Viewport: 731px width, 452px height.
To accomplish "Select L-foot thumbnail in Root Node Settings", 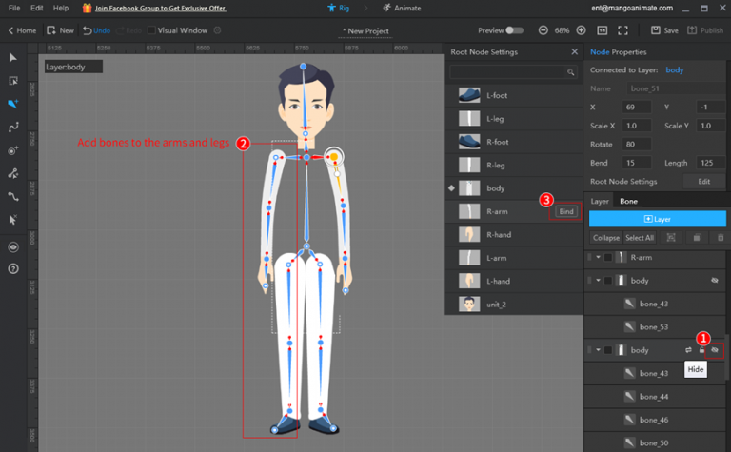I will [x=469, y=95].
